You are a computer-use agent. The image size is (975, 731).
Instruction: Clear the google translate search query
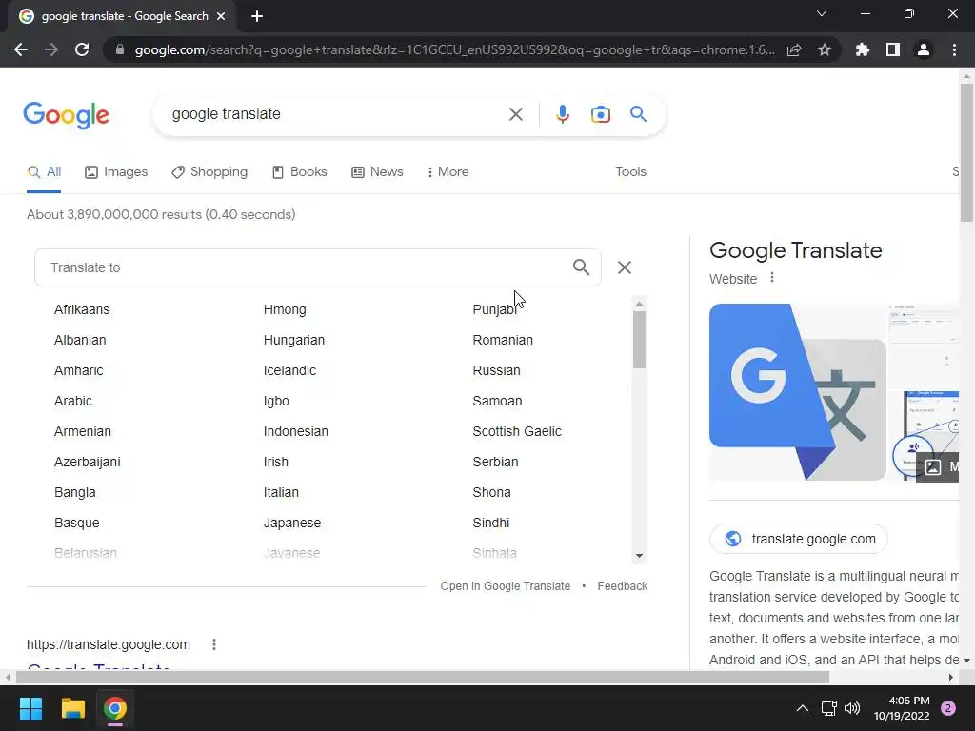click(x=515, y=114)
